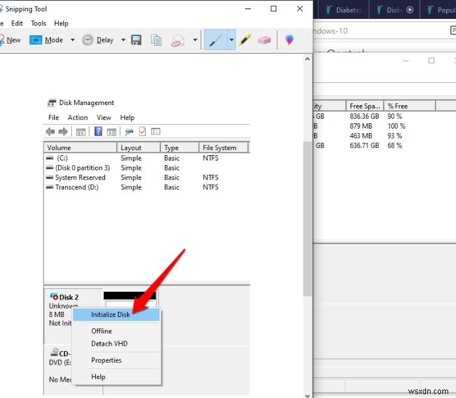The image size is (456, 398).
Task: Open the Pen options dropdown arrow
Action: coord(231,40)
